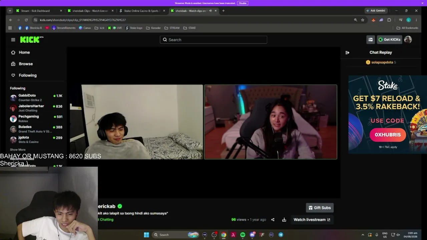The height and width of the screenshot is (240, 427).
Task: Expand the Chrome tab search dropdown
Action: 10,11
